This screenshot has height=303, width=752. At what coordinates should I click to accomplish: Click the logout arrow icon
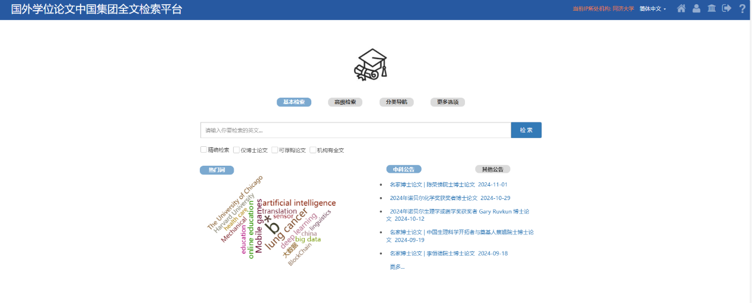coord(726,9)
